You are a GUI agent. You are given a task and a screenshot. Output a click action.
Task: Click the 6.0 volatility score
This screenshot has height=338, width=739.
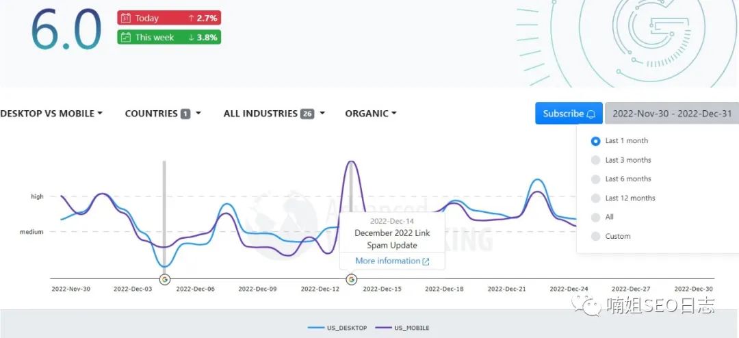click(x=66, y=29)
